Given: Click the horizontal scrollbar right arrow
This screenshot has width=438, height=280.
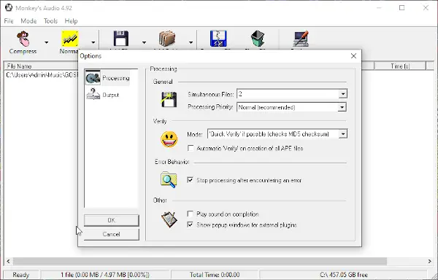Looking at the screenshot, I should tap(430, 261).
